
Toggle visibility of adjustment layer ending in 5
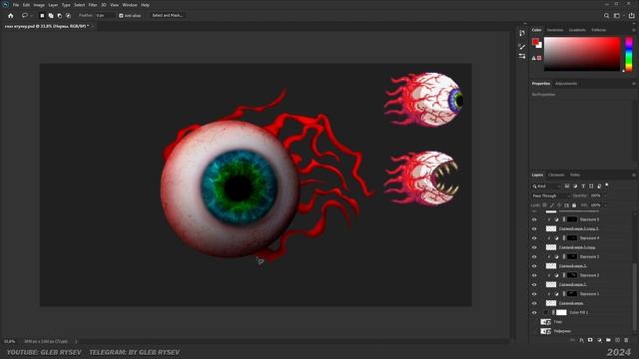click(534, 219)
